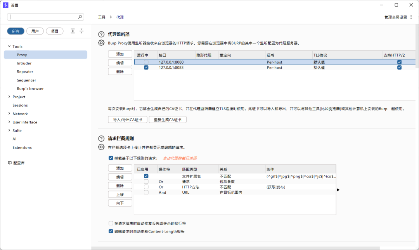Screen dimensions: 419x250
Task: Open the 配置库 panel in the sidebar
Action: [x=19, y=163]
